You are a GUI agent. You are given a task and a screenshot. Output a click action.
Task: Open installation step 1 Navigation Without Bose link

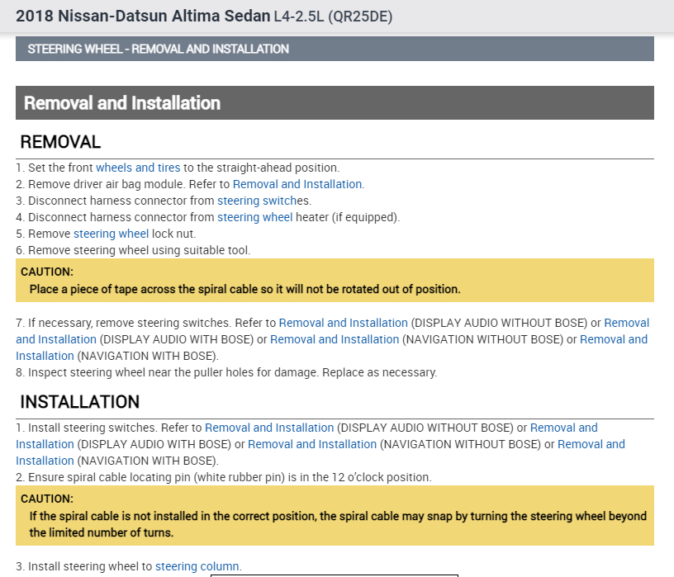312,444
